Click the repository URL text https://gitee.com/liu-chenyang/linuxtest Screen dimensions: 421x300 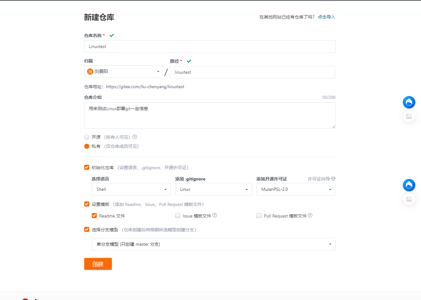(x=145, y=87)
